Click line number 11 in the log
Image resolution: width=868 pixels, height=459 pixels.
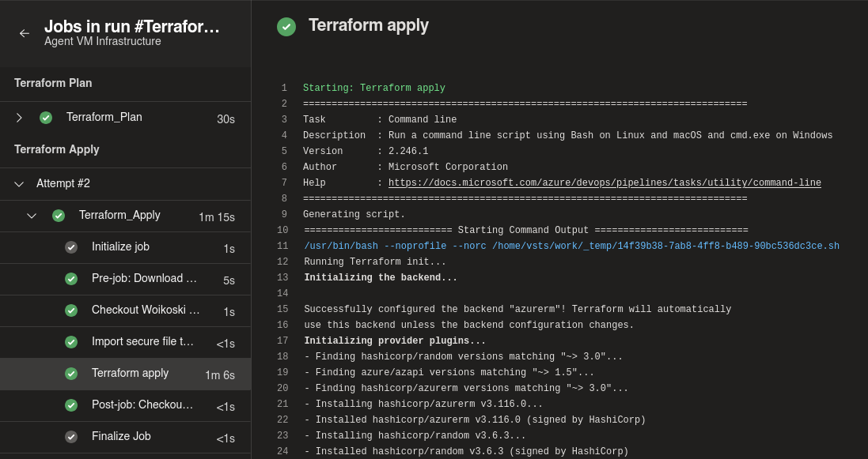tap(283, 246)
